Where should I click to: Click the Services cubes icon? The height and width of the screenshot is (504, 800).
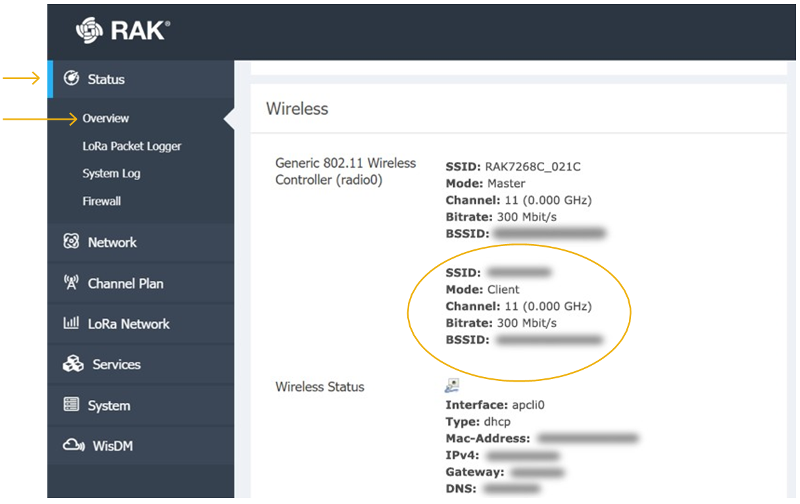[73, 364]
